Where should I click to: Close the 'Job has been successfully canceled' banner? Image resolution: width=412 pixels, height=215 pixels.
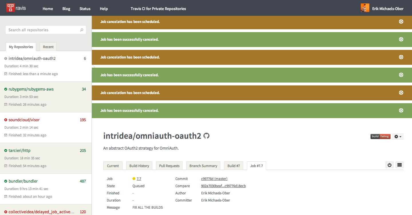pos(401,39)
